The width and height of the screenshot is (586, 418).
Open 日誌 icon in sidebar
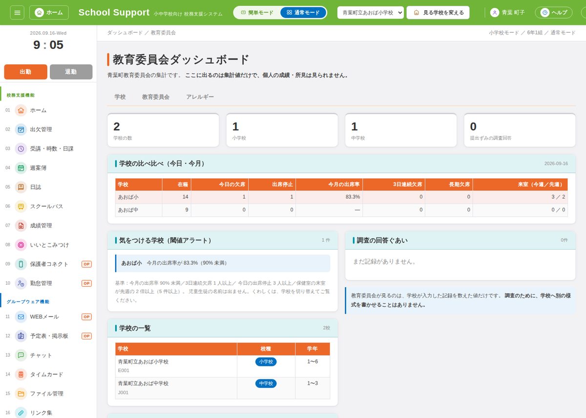(21, 187)
